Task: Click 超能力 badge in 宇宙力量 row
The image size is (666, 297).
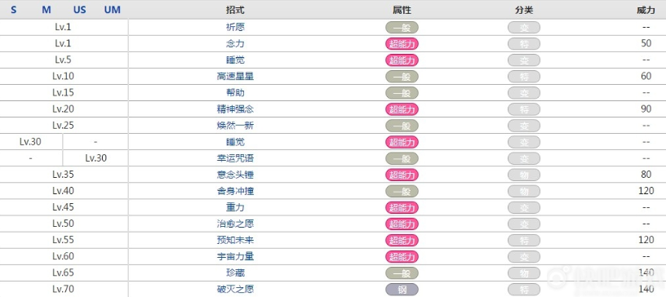Action: click(x=402, y=257)
